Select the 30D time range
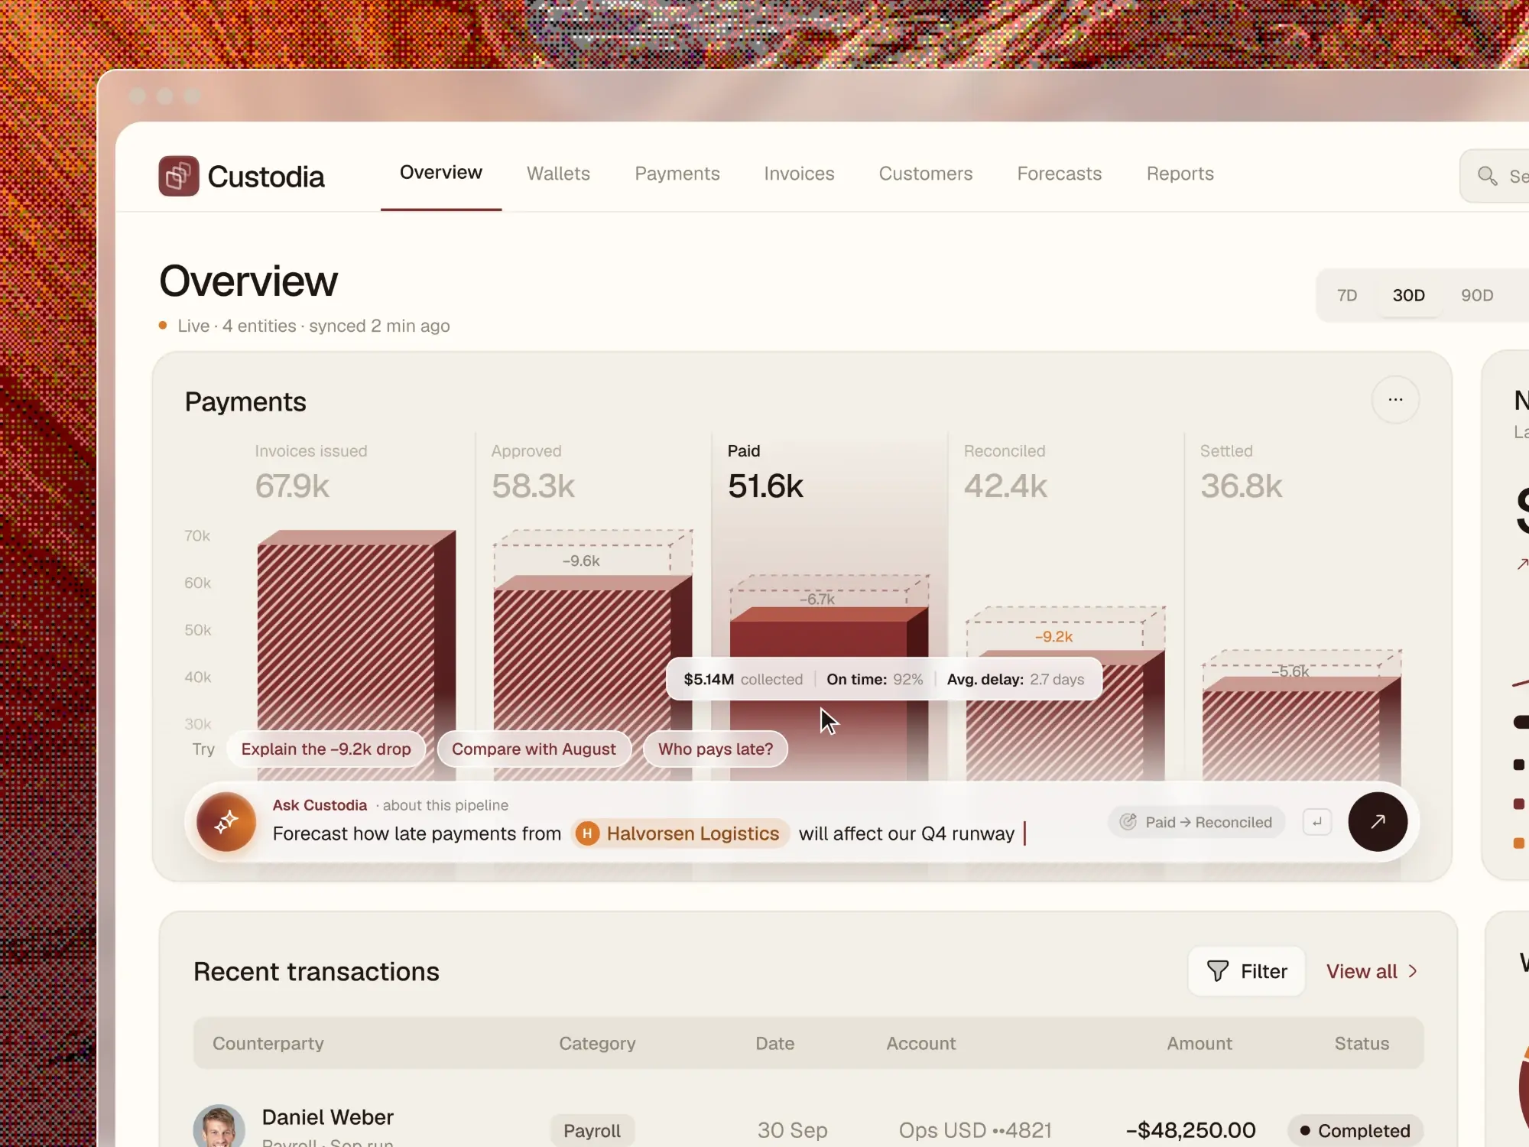Image resolution: width=1529 pixels, height=1147 pixels. (x=1408, y=295)
